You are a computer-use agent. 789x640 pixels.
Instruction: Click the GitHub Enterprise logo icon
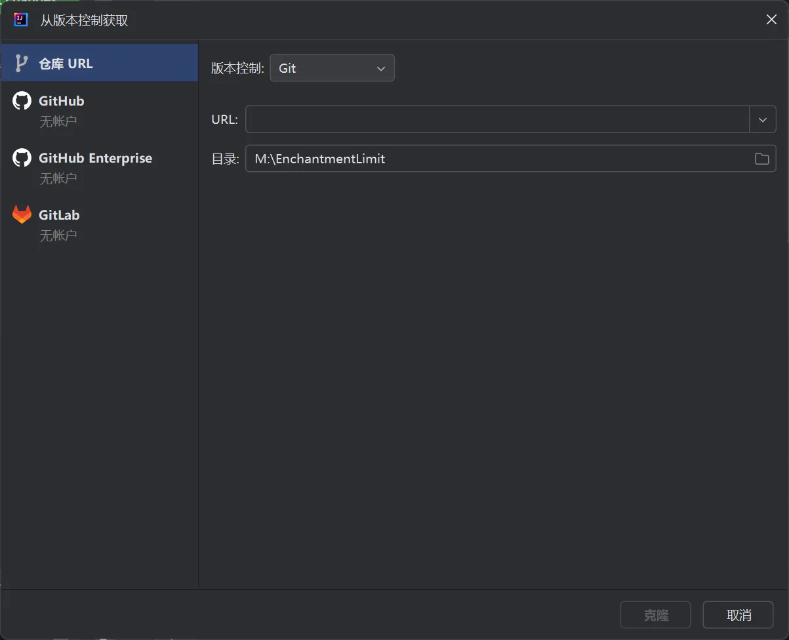tap(22, 158)
